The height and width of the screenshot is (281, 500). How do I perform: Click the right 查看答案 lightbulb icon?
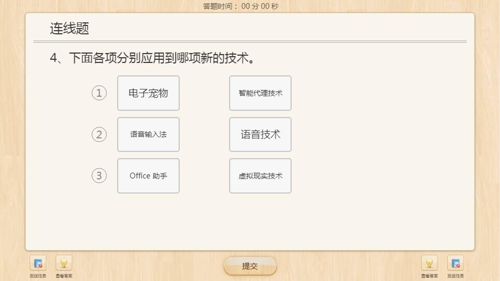tap(429, 263)
